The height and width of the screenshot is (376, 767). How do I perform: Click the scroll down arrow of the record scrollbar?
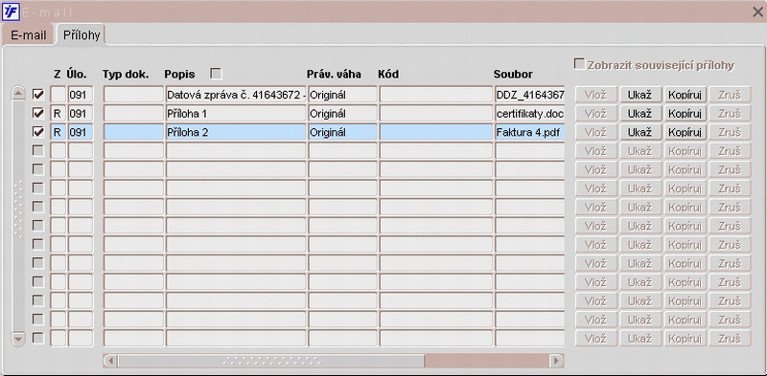click(x=18, y=339)
